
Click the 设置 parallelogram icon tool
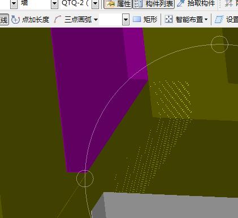click(x=219, y=20)
